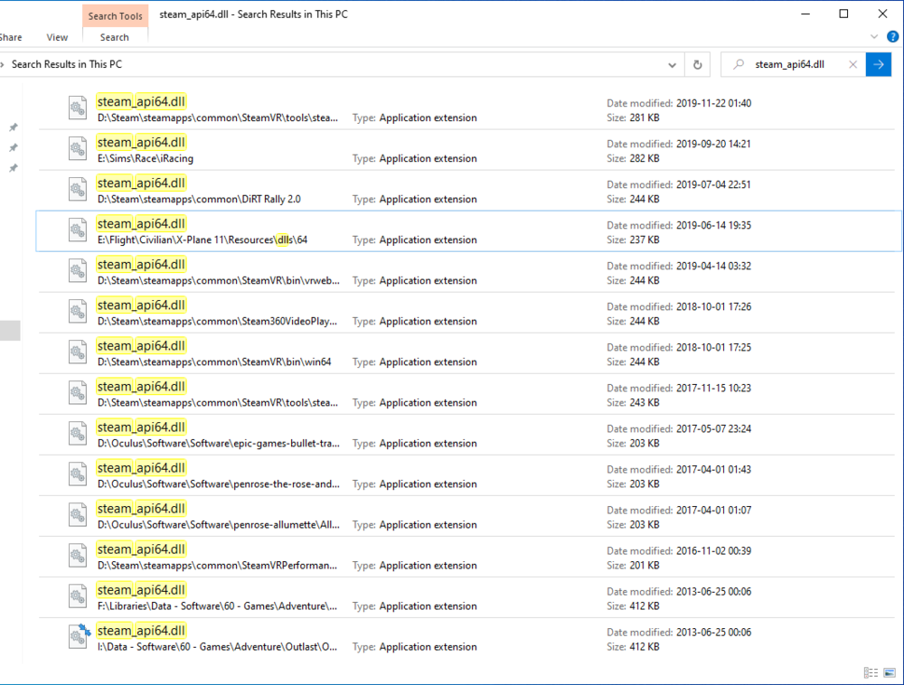Select file icon of SteamVR\bin\win64 result
This screenshot has height=685, width=904.
click(x=78, y=352)
